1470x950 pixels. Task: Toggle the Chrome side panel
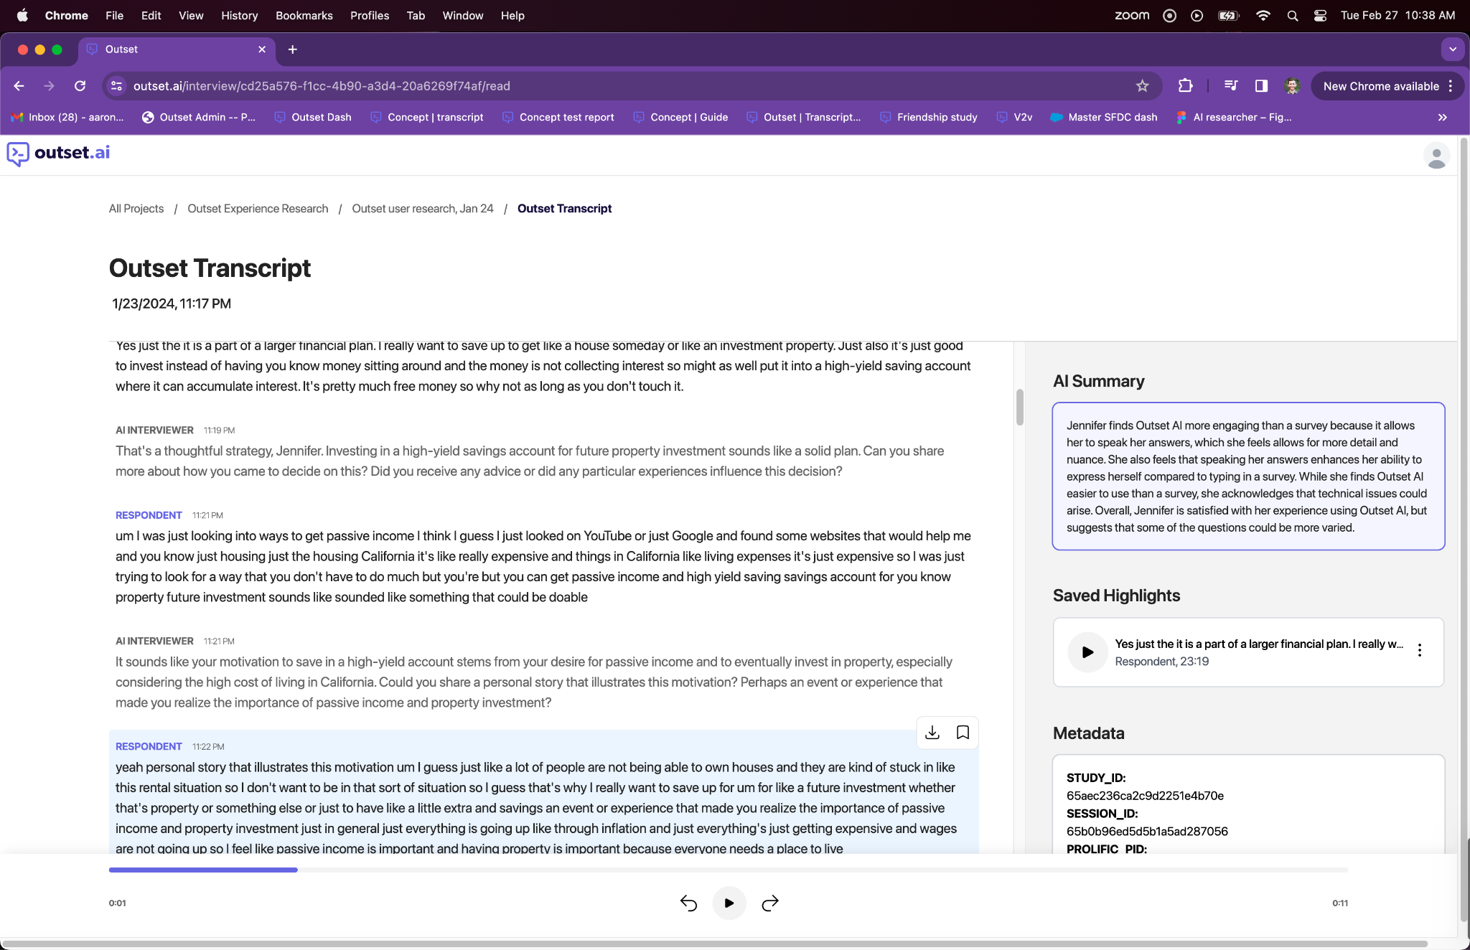coord(1261,86)
